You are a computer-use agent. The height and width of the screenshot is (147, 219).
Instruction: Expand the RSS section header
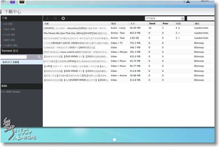(x=22, y=86)
